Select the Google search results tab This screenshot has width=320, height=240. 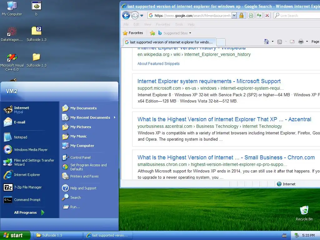(169, 42)
